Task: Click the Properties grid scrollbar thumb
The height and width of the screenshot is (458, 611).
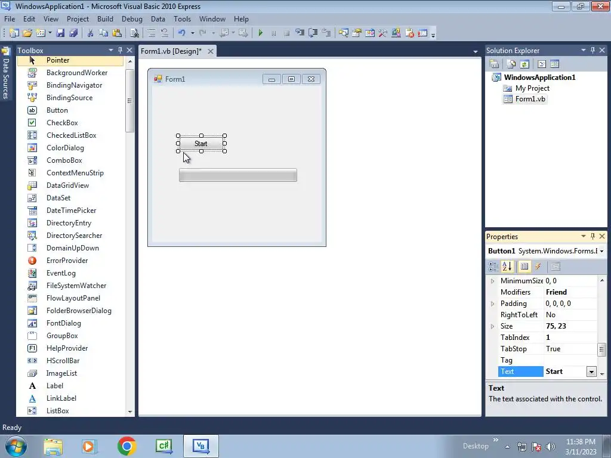Action: tap(602, 349)
